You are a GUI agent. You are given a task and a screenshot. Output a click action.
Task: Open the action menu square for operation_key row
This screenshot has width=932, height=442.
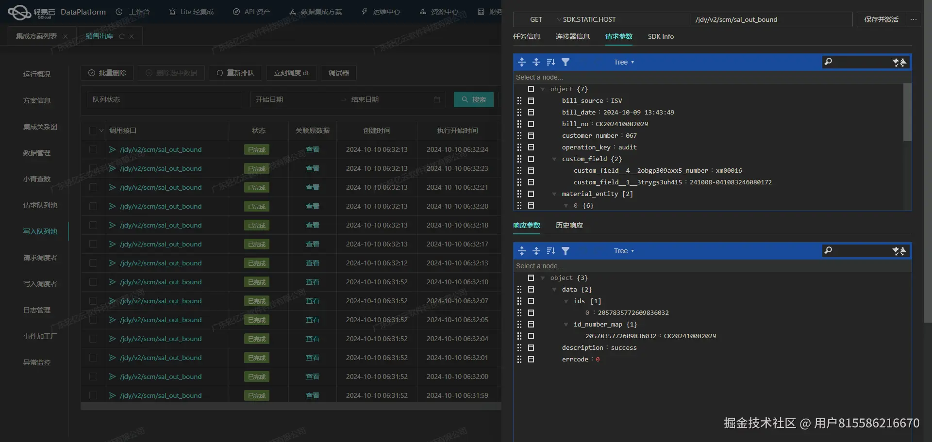[x=531, y=147]
